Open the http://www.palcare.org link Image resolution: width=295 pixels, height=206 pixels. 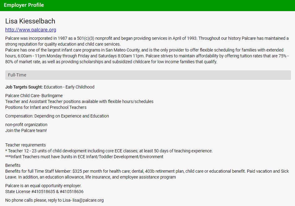[31, 30]
